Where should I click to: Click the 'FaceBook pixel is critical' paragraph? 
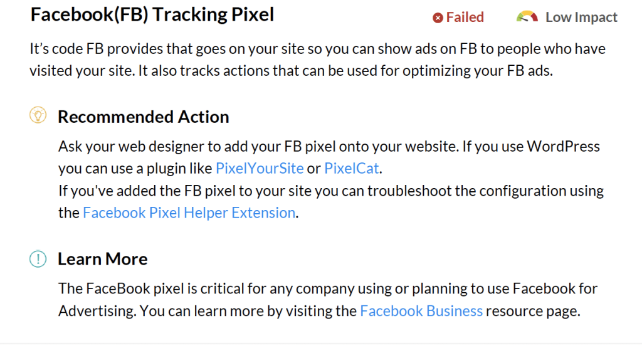pos(327,300)
